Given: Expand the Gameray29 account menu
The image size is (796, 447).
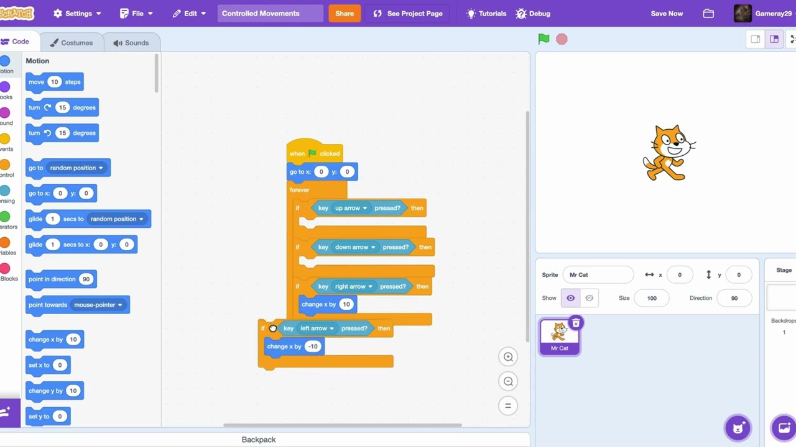Looking at the screenshot, I should 773,13.
